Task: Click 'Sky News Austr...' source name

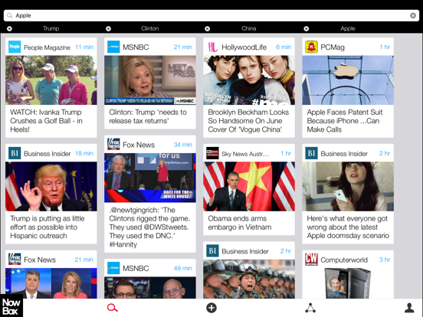Action: click(245, 154)
